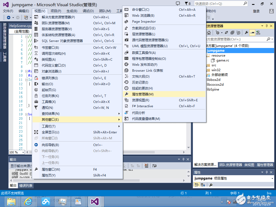Click Sync with Active Document icon in Solution Explorer

(x=226, y=32)
